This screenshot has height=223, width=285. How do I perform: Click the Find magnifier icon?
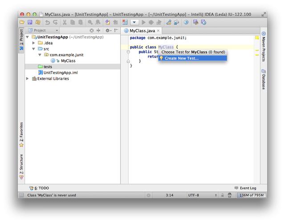pyautogui.click(x=90, y=22)
